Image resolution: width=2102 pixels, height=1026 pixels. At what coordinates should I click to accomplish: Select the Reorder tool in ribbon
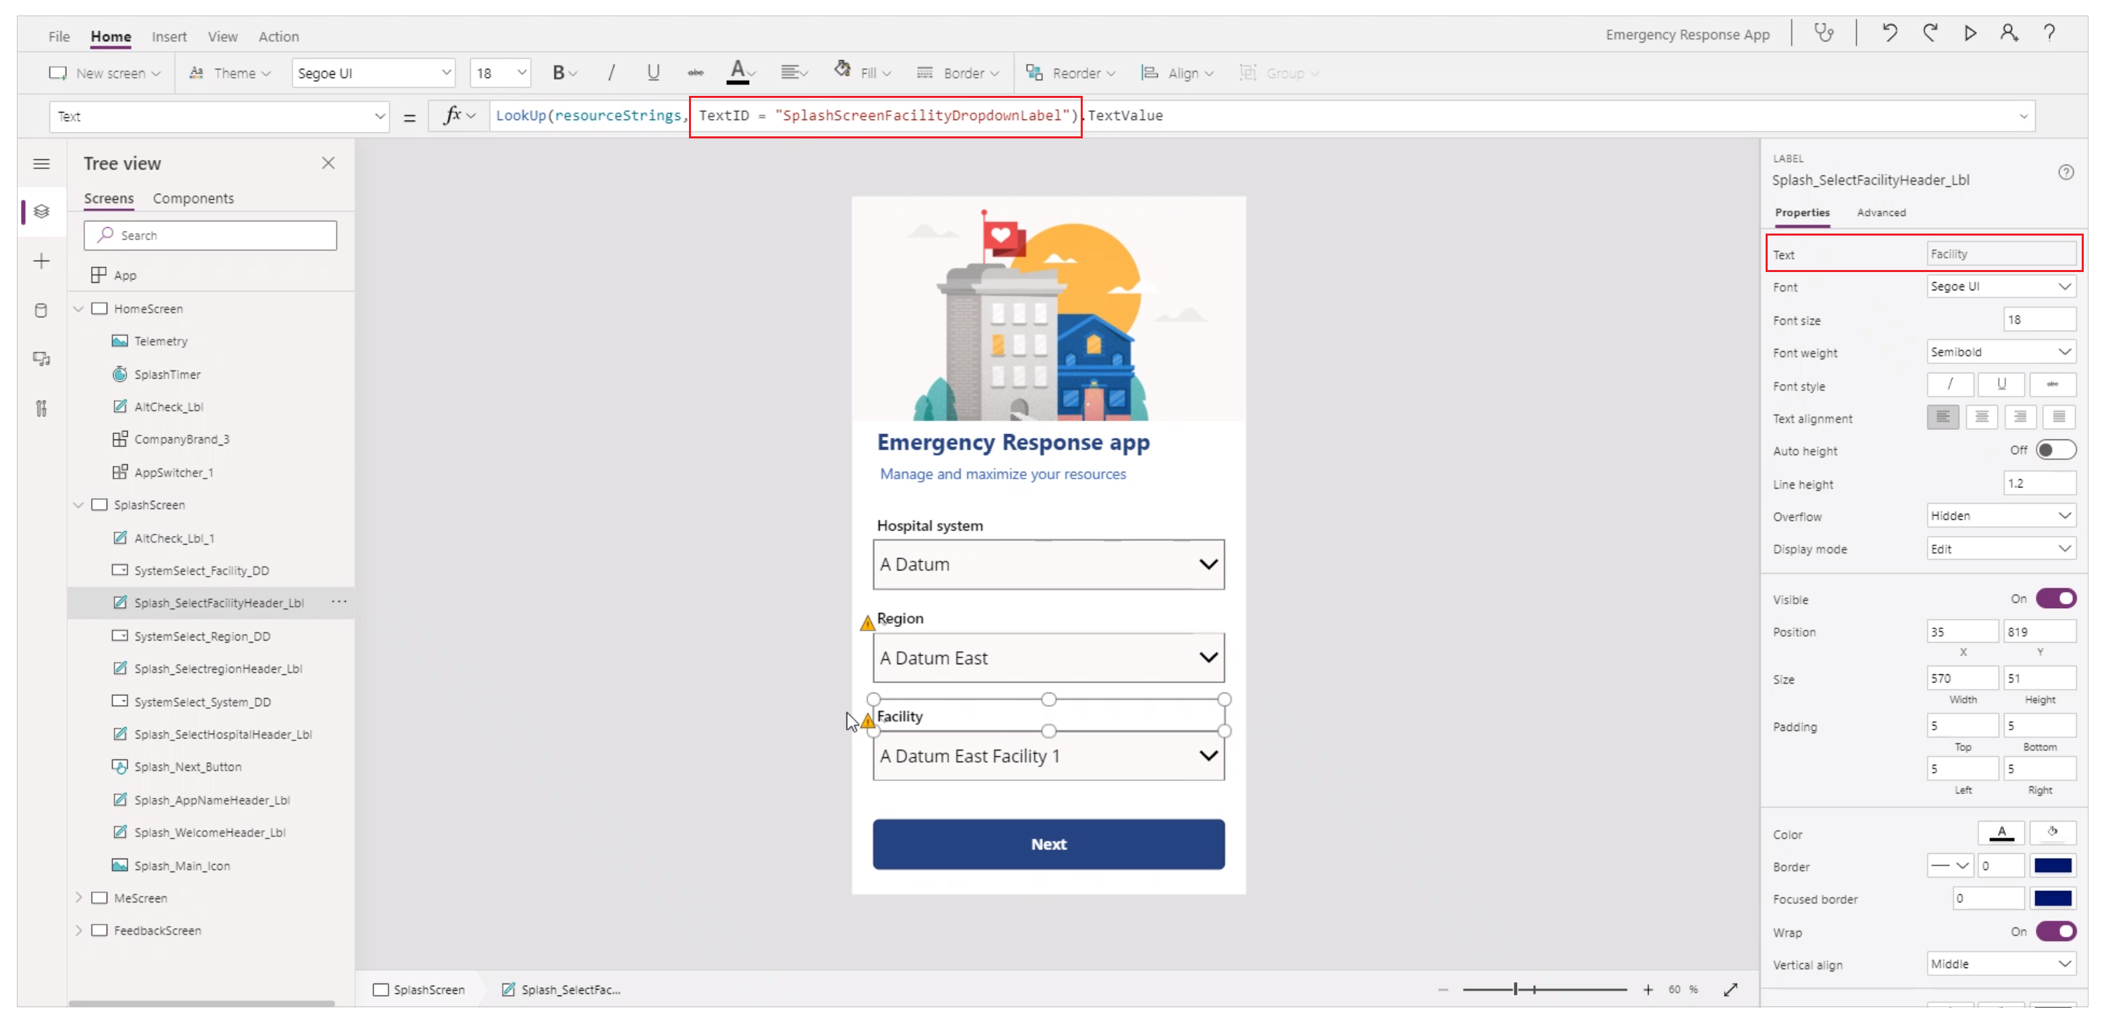(x=1071, y=72)
